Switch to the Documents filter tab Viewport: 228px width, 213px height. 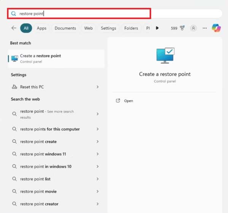(x=65, y=28)
